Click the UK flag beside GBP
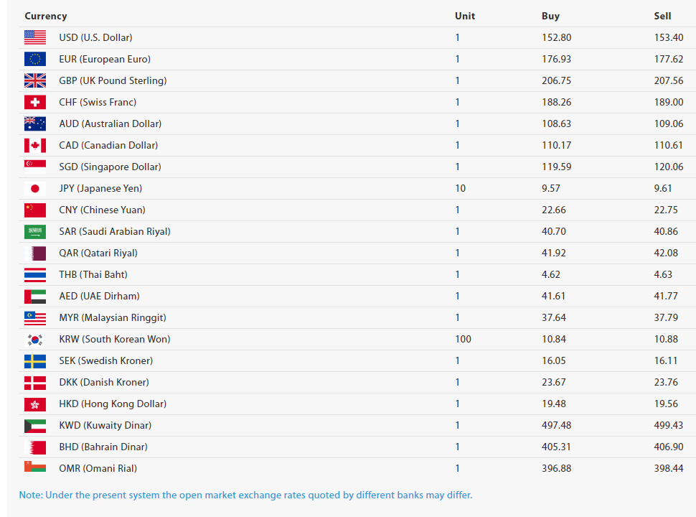 (x=35, y=81)
